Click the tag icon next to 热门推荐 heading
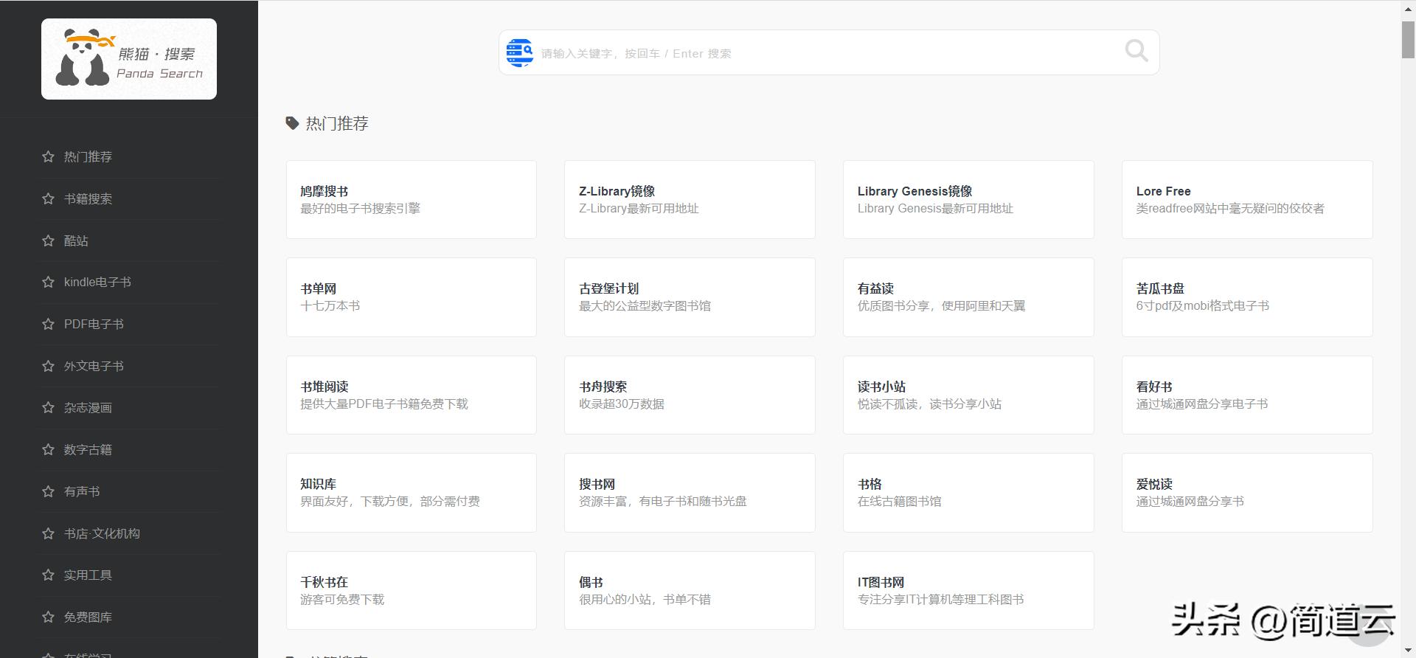This screenshot has width=1416, height=658. (293, 123)
